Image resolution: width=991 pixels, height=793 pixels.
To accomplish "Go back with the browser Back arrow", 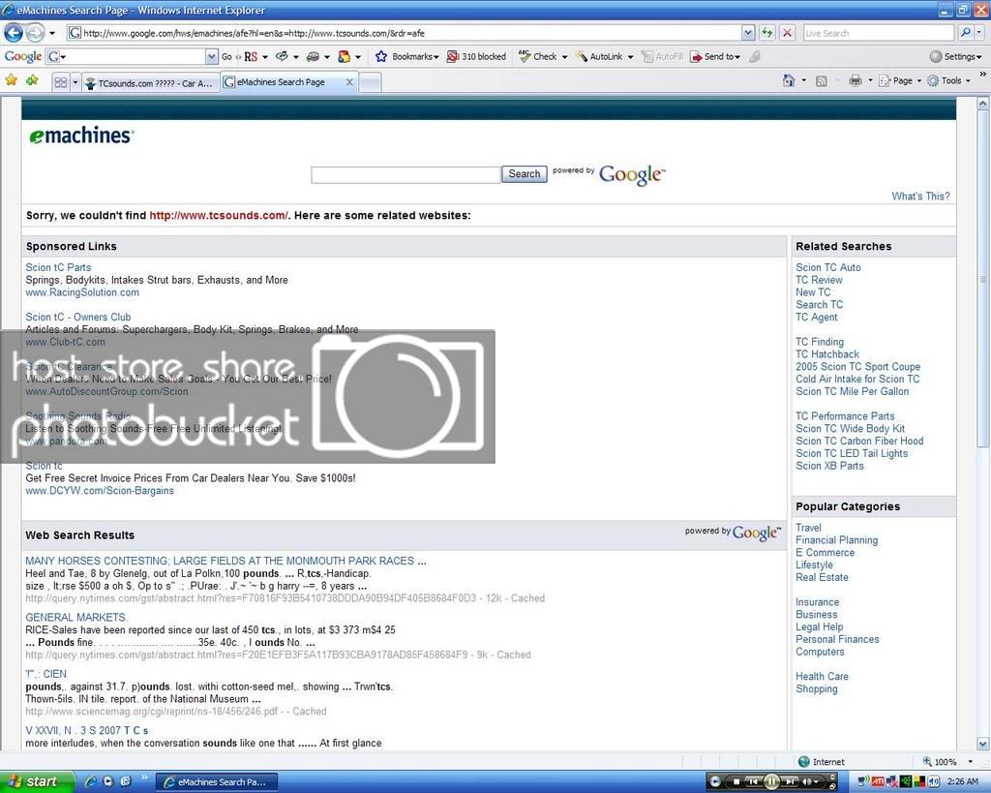I will (14, 32).
